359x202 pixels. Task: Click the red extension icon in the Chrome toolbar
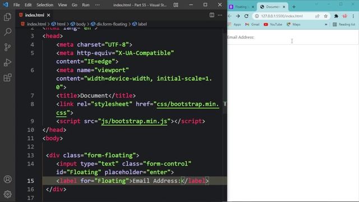344,16
